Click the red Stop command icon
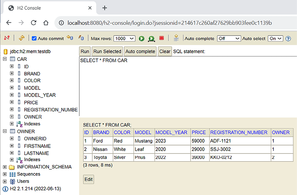This screenshot has height=195, width=297. pyautogui.click(x=161, y=38)
